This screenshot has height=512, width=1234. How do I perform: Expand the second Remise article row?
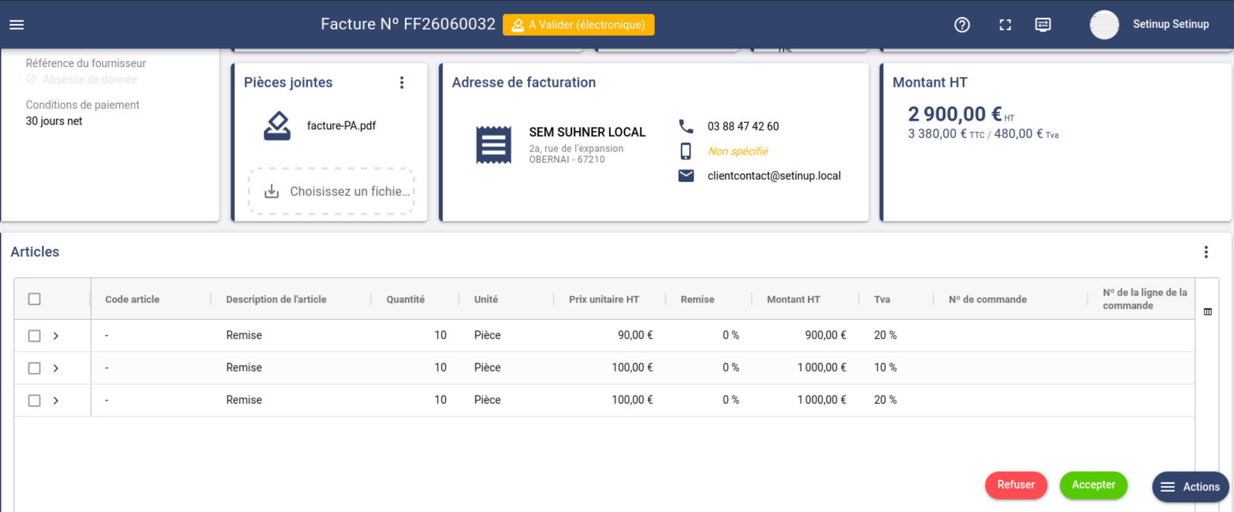tap(56, 368)
